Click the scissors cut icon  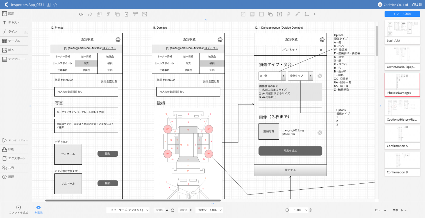tap(108, 14)
